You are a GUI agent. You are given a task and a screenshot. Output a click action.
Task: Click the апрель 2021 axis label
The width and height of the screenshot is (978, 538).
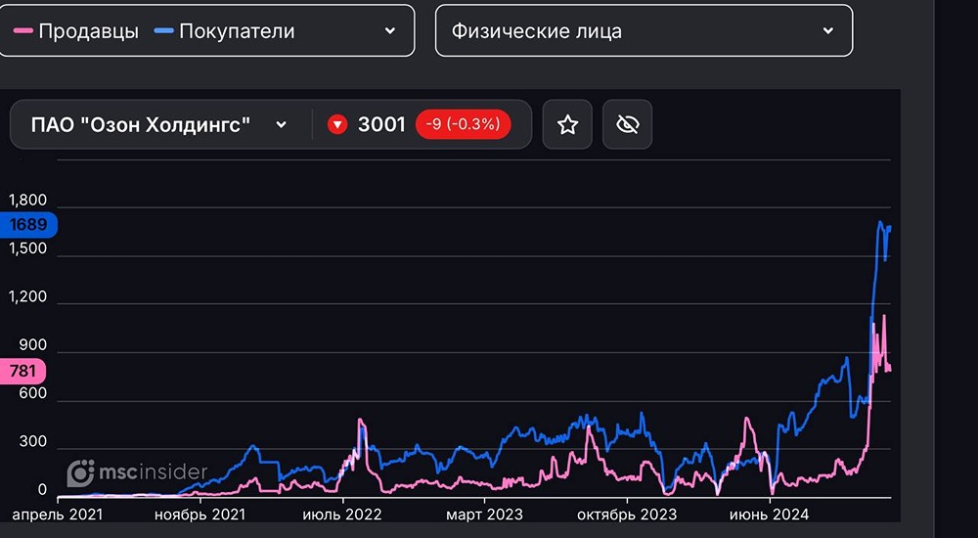click(x=58, y=515)
